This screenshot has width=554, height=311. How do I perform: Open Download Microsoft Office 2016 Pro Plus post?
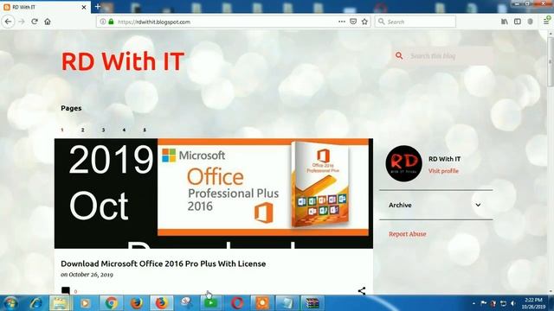tap(164, 263)
